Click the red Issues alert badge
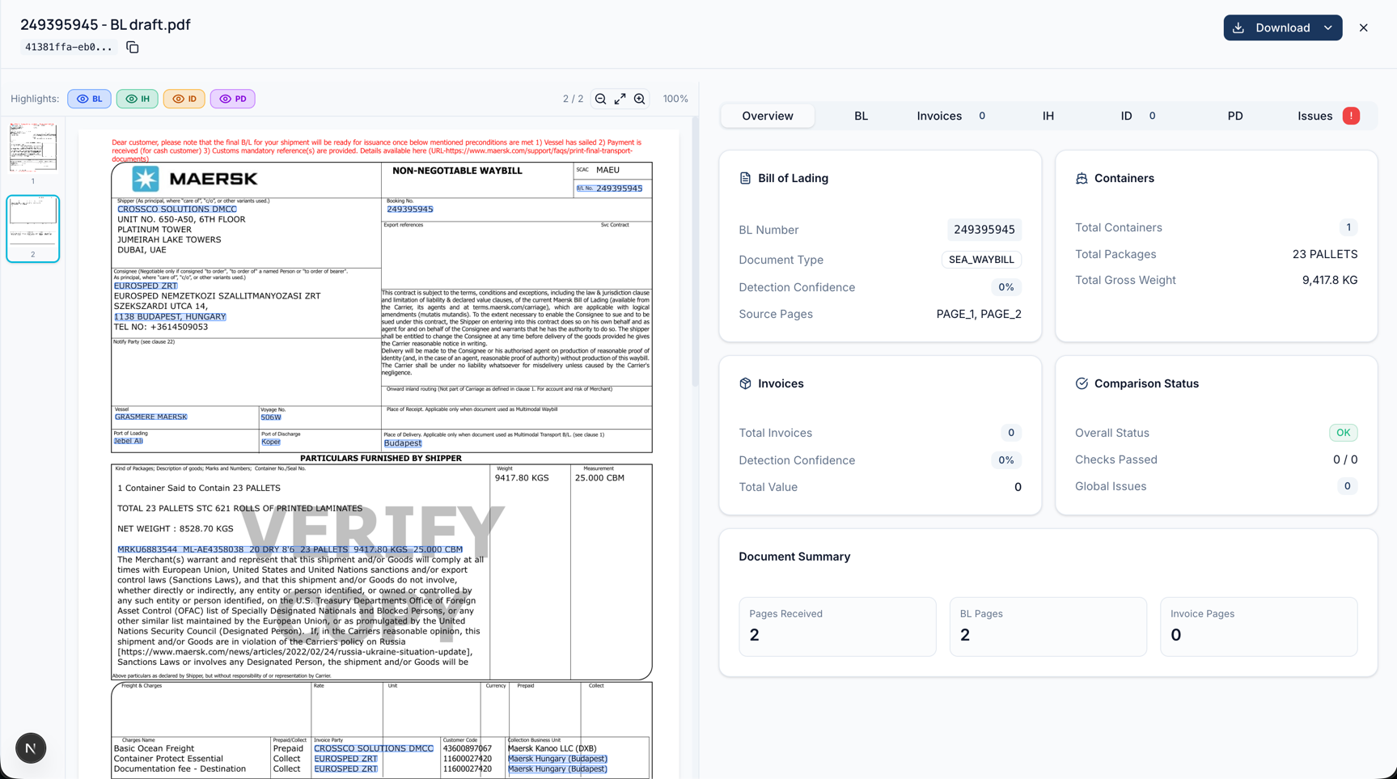 click(1351, 116)
